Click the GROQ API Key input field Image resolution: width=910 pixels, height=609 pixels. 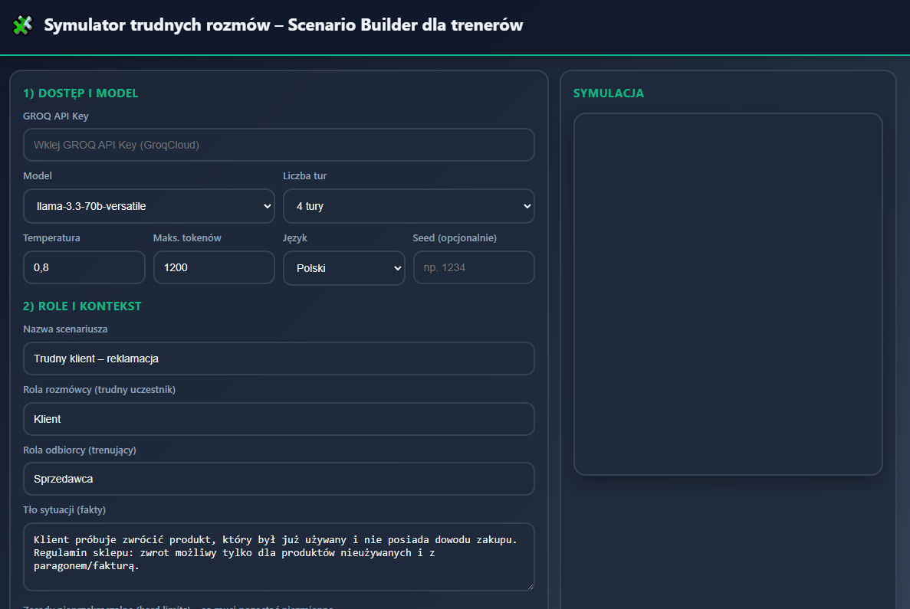point(278,145)
